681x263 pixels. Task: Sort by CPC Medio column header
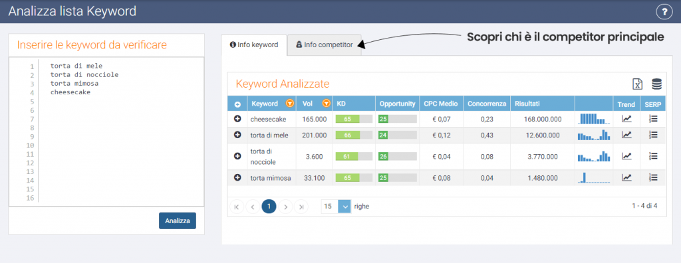442,104
